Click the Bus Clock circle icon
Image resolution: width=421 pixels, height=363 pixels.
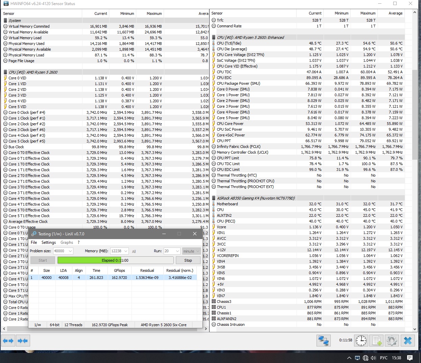click(5, 147)
